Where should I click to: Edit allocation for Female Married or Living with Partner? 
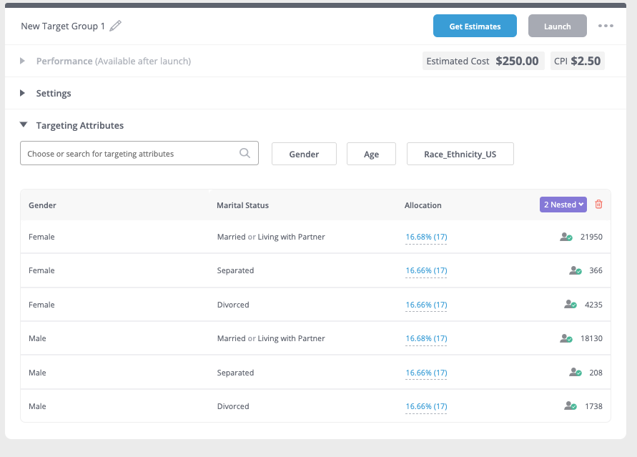coord(426,237)
